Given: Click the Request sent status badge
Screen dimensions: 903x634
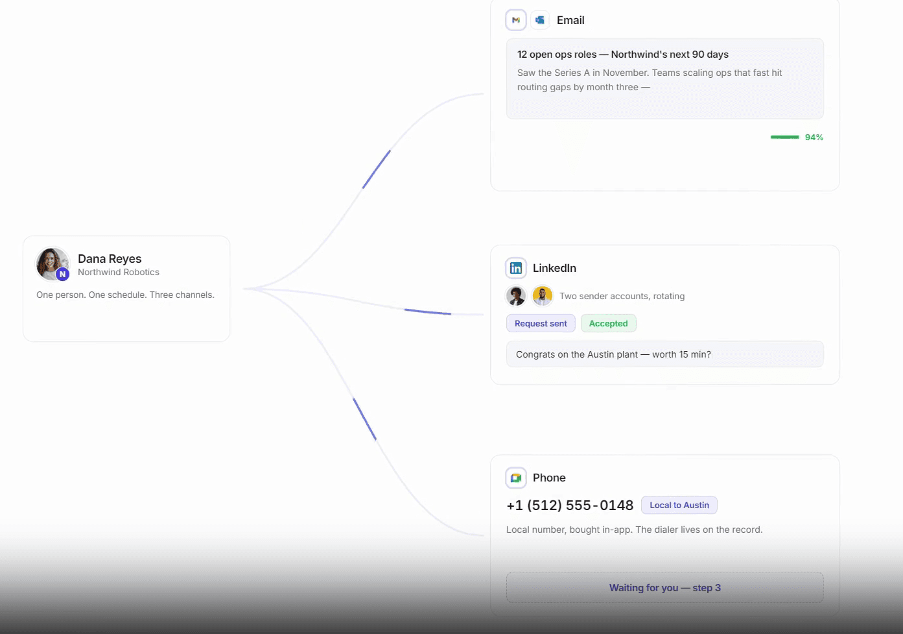Looking at the screenshot, I should tap(541, 323).
